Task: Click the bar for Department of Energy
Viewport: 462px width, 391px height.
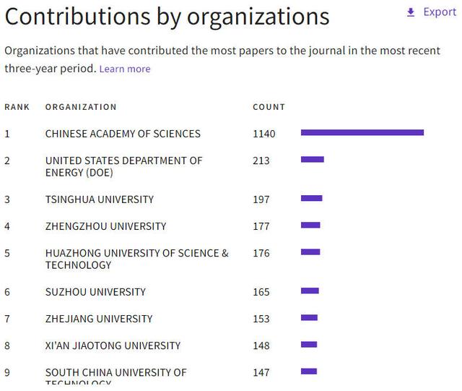Action: click(312, 159)
